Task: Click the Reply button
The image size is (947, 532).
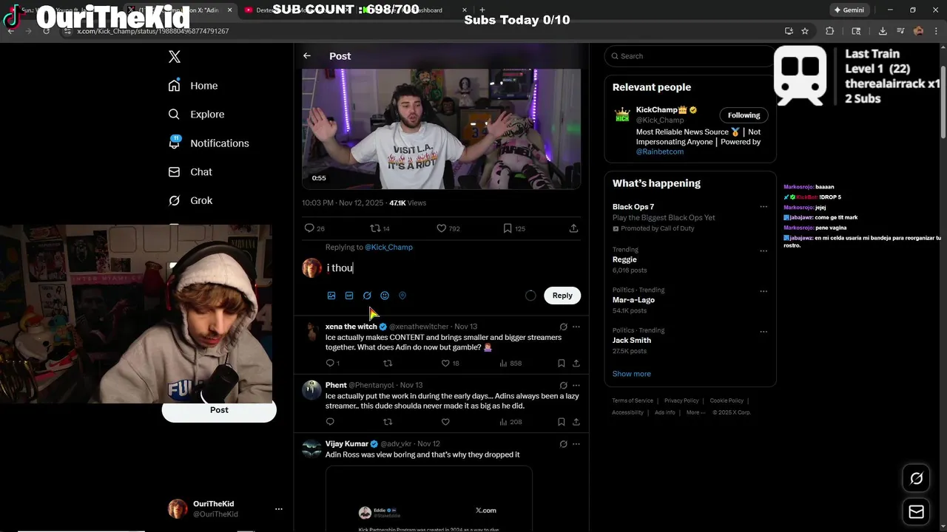Action: [562, 296]
